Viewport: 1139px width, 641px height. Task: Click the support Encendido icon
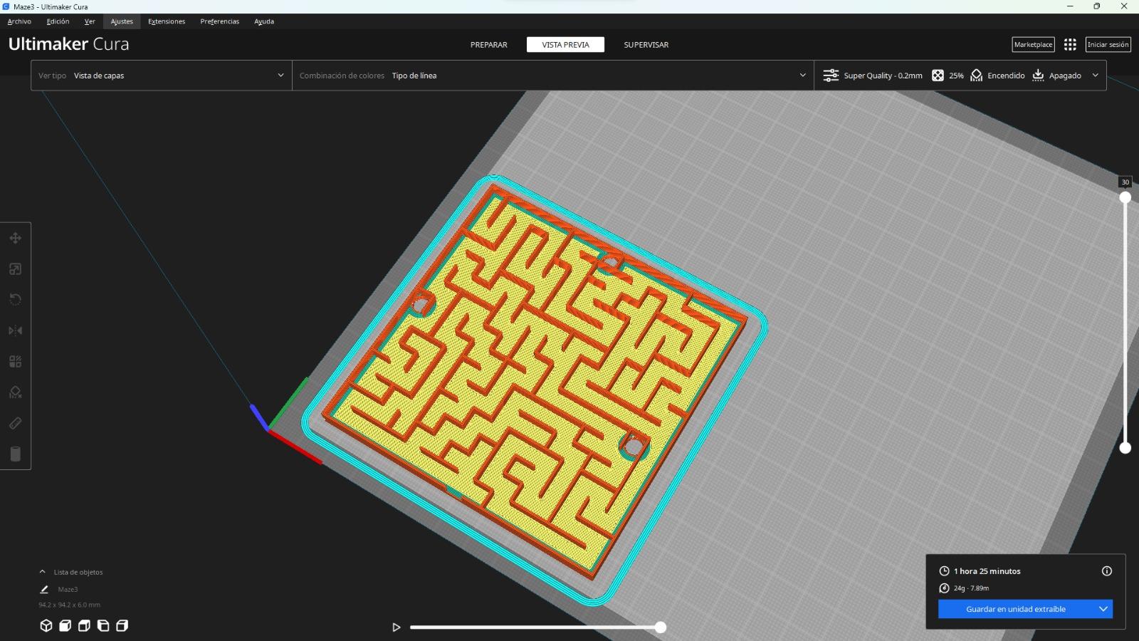[977, 75]
